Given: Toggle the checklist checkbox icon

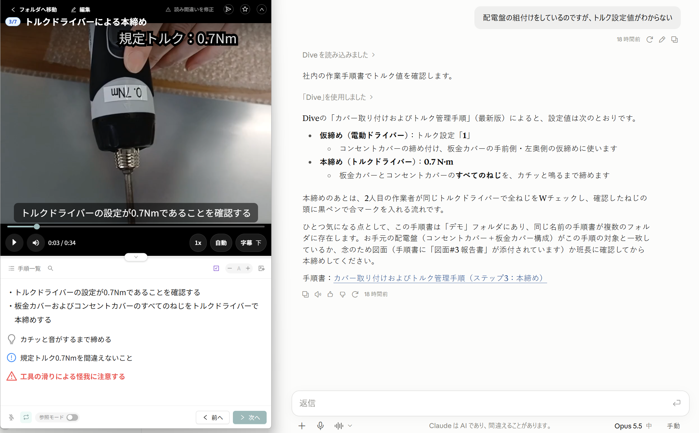Looking at the screenshot, I should 216,268.
